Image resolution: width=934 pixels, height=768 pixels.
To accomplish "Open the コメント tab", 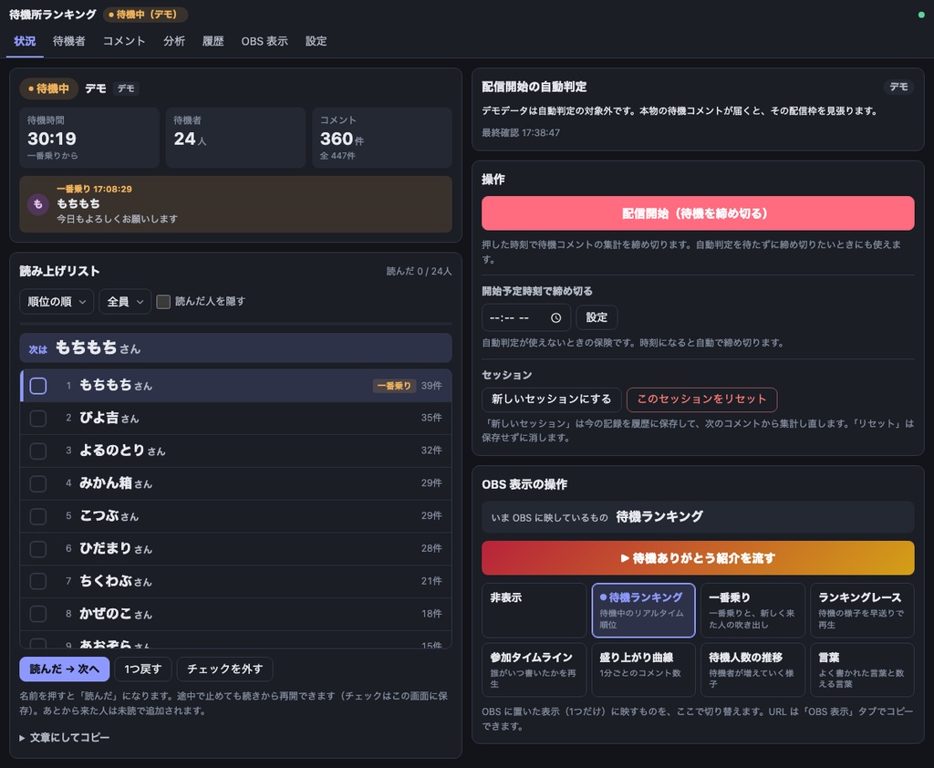I will [124, 41].
